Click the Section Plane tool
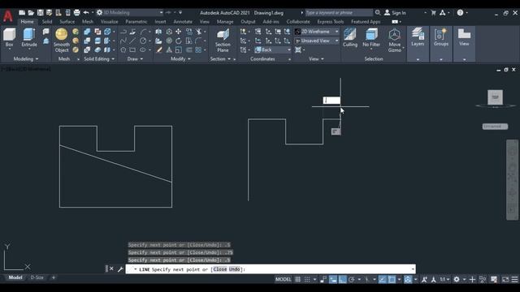Image resolution: width=520 pixels, height=292 pixels. tap(223, 40)
